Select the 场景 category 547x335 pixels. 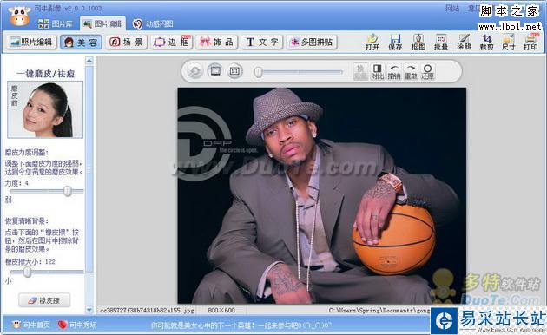126,42
